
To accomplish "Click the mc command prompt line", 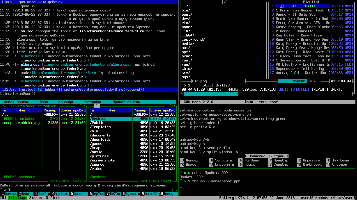I will (x=89, y=189).
